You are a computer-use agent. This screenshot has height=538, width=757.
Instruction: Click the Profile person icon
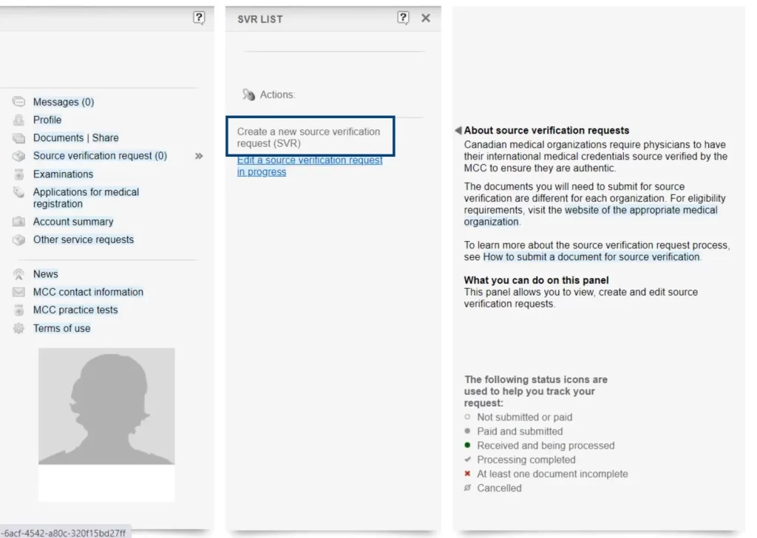19,120
